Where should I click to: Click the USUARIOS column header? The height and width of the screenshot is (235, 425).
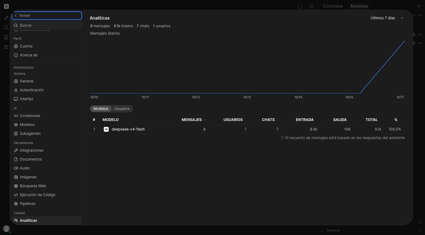click(233, 120)
